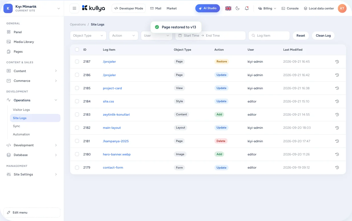Click the Log Item search field

(269, 35)
